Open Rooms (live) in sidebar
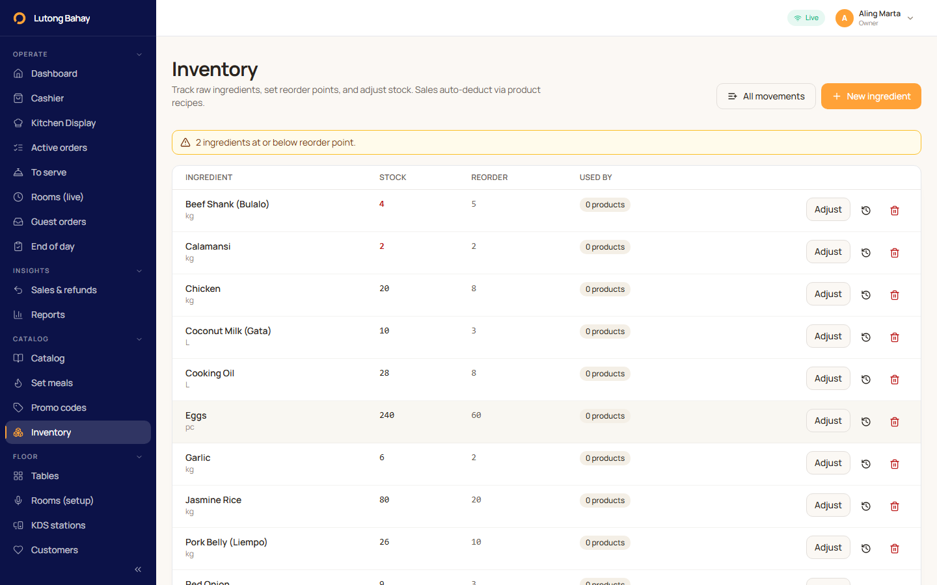937x585 pixels. point(78,197)
